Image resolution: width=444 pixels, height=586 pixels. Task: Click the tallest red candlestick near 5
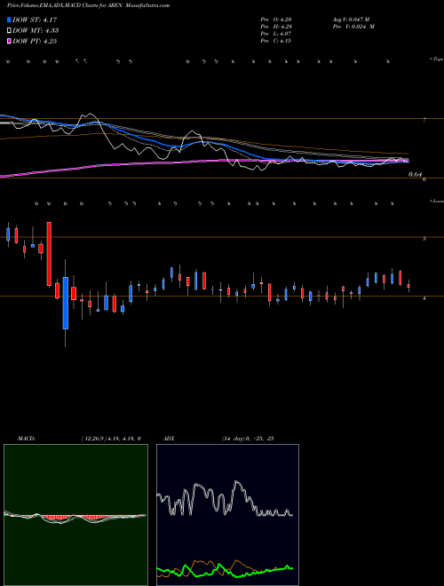click(x=49, y=254)
